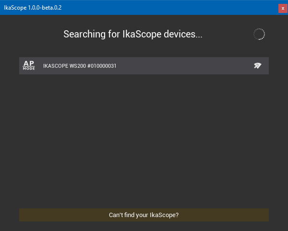288x231 pixels.
Task: Click the IkaScope 1.0.0-beta.0.2 title text
Action: pyautogui.click(x=33, y=8)
